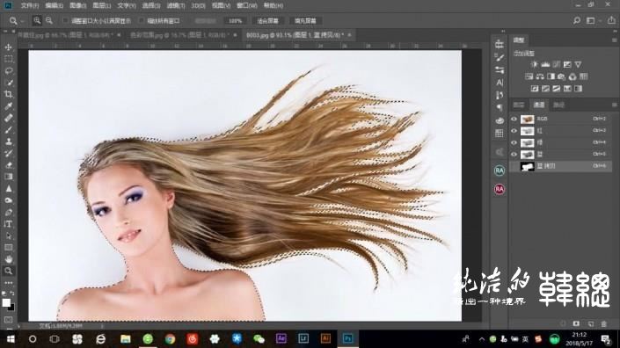This screenshot has width=620, height=348.
Task: Open the Paragraph panel icon
Action: coord(500,107)
